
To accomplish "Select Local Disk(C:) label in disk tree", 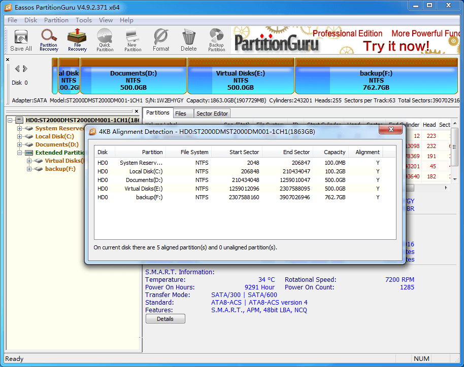I will click(55, 136).
